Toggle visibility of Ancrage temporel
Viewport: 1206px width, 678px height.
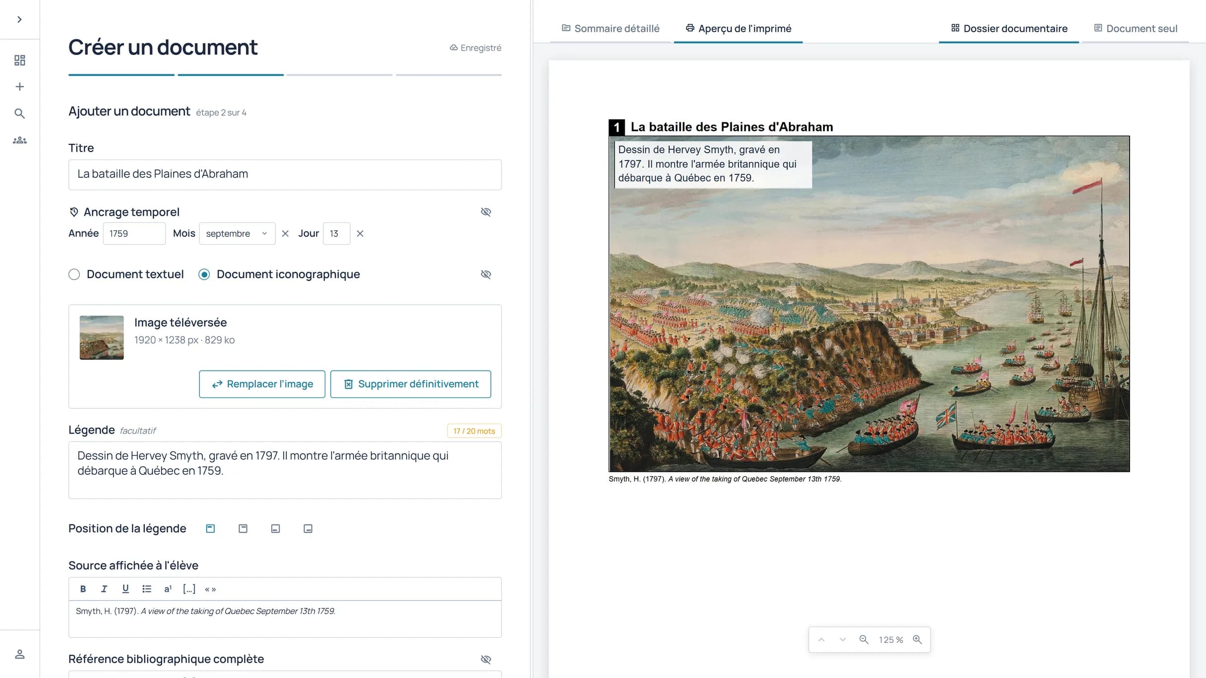(486, 212)
